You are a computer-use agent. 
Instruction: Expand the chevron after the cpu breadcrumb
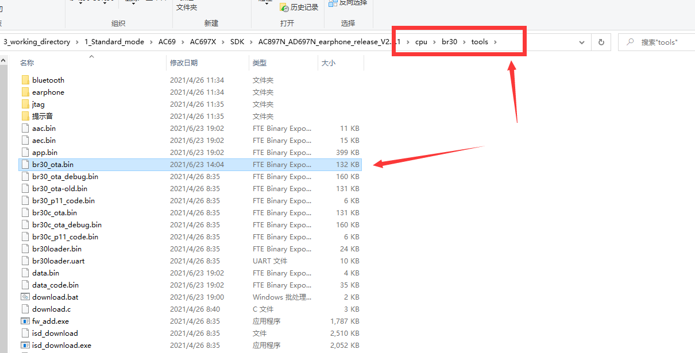pyautogui.click(x=435, y=42)
